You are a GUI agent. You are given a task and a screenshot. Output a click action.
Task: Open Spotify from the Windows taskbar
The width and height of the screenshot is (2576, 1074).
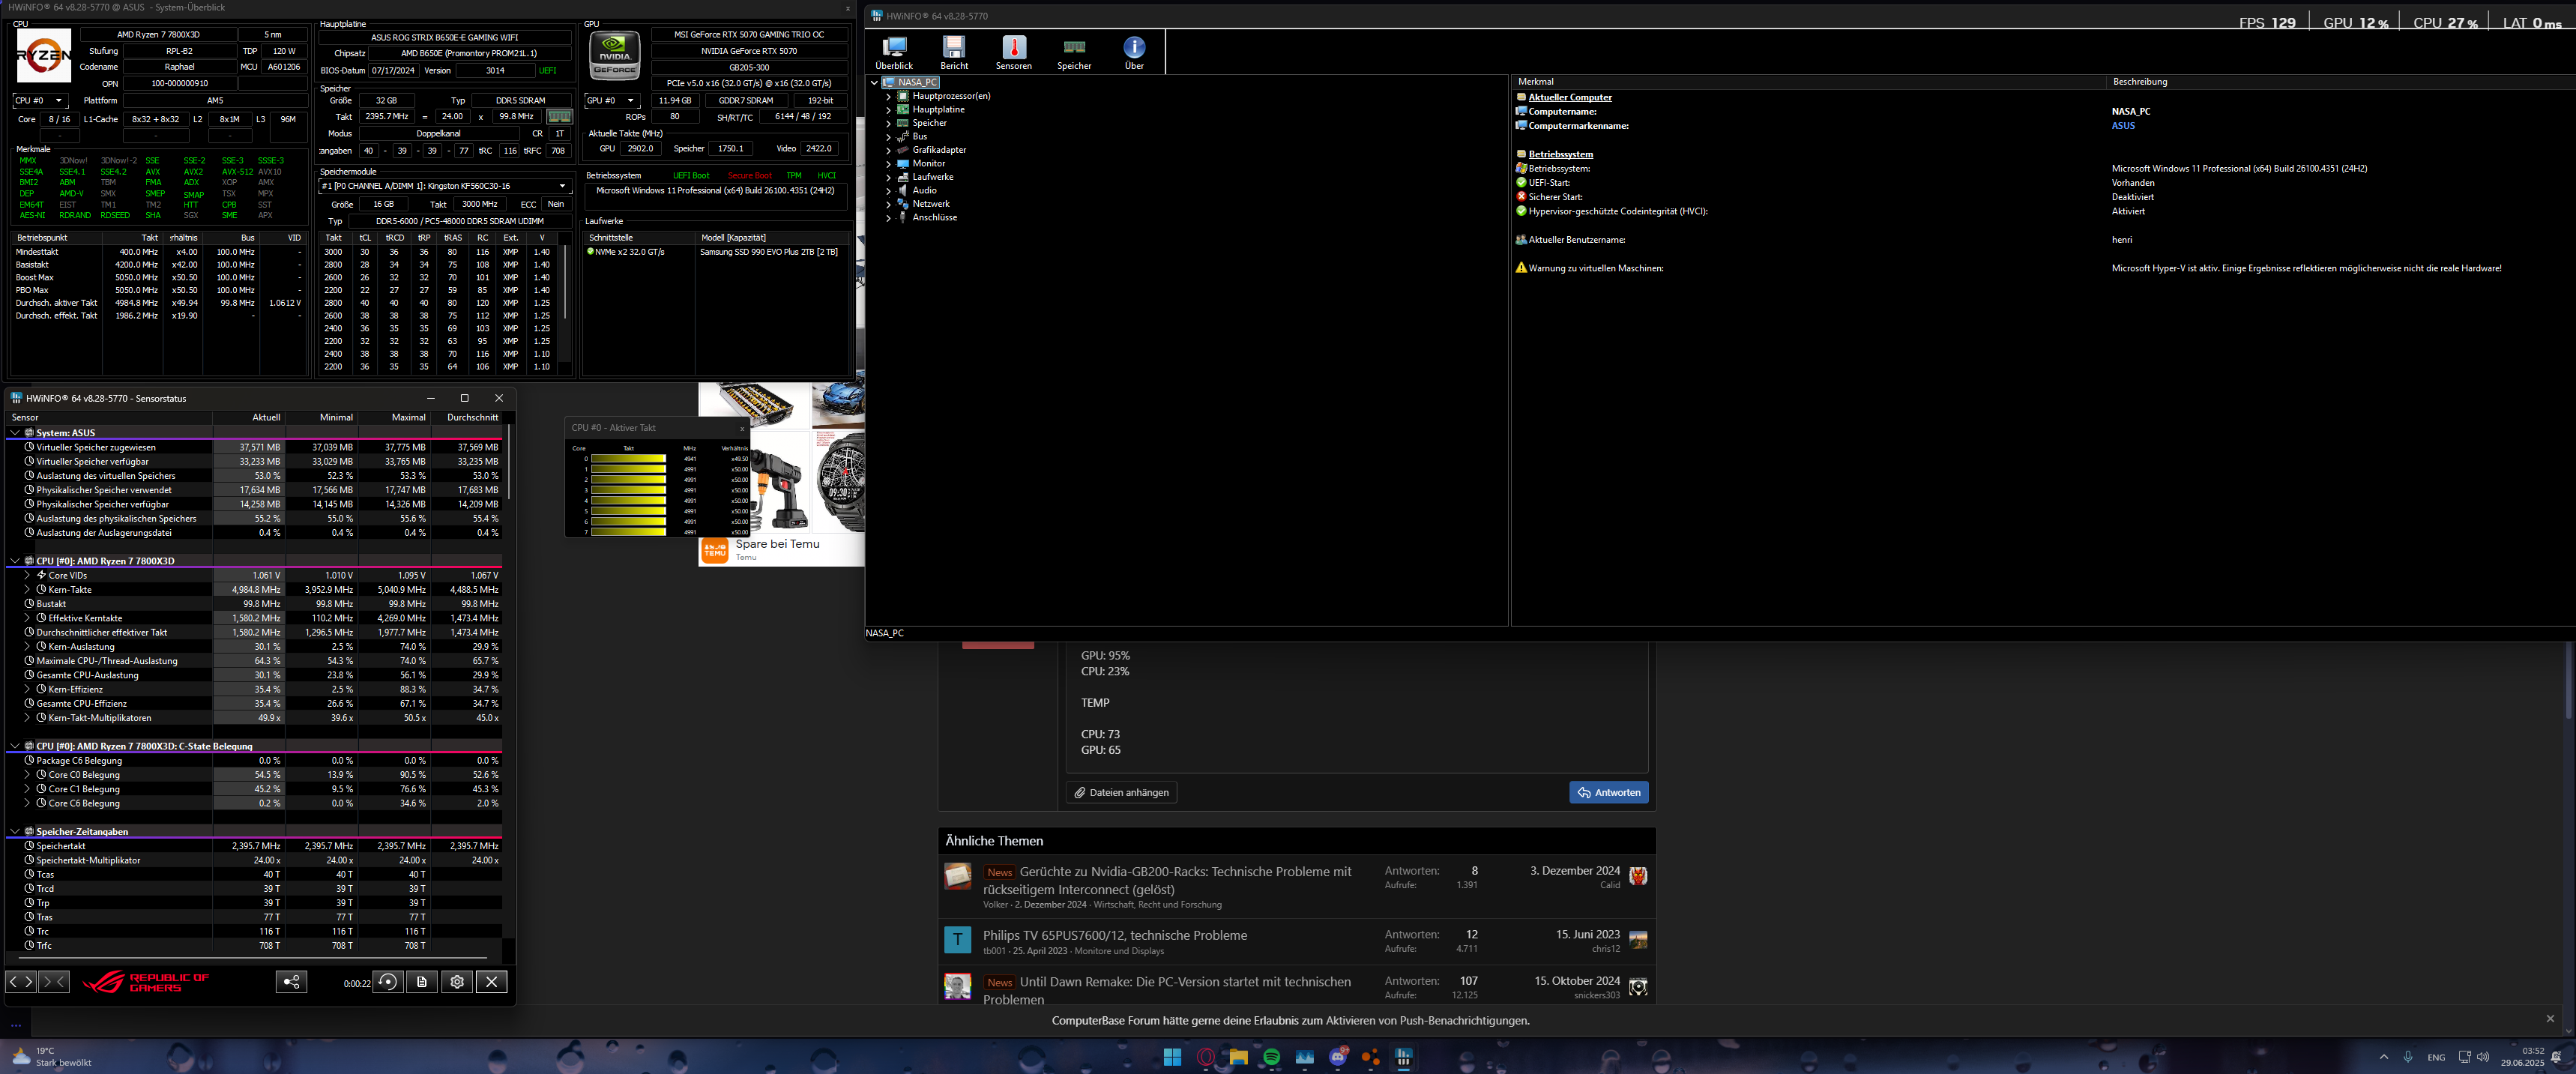pyautogui.click(x=1271, y=1057)
